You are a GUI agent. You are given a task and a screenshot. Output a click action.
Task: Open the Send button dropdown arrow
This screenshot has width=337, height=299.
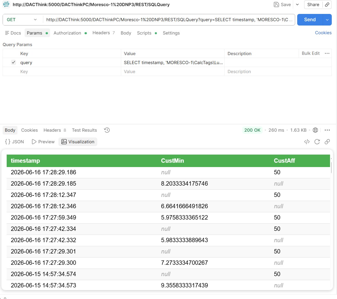[x=327, y=20]
